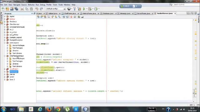Image resolution: width=200 pixels, height=112 pixels.
Task: Click the Undo arrow icon
Action: (x=37, y=9)
